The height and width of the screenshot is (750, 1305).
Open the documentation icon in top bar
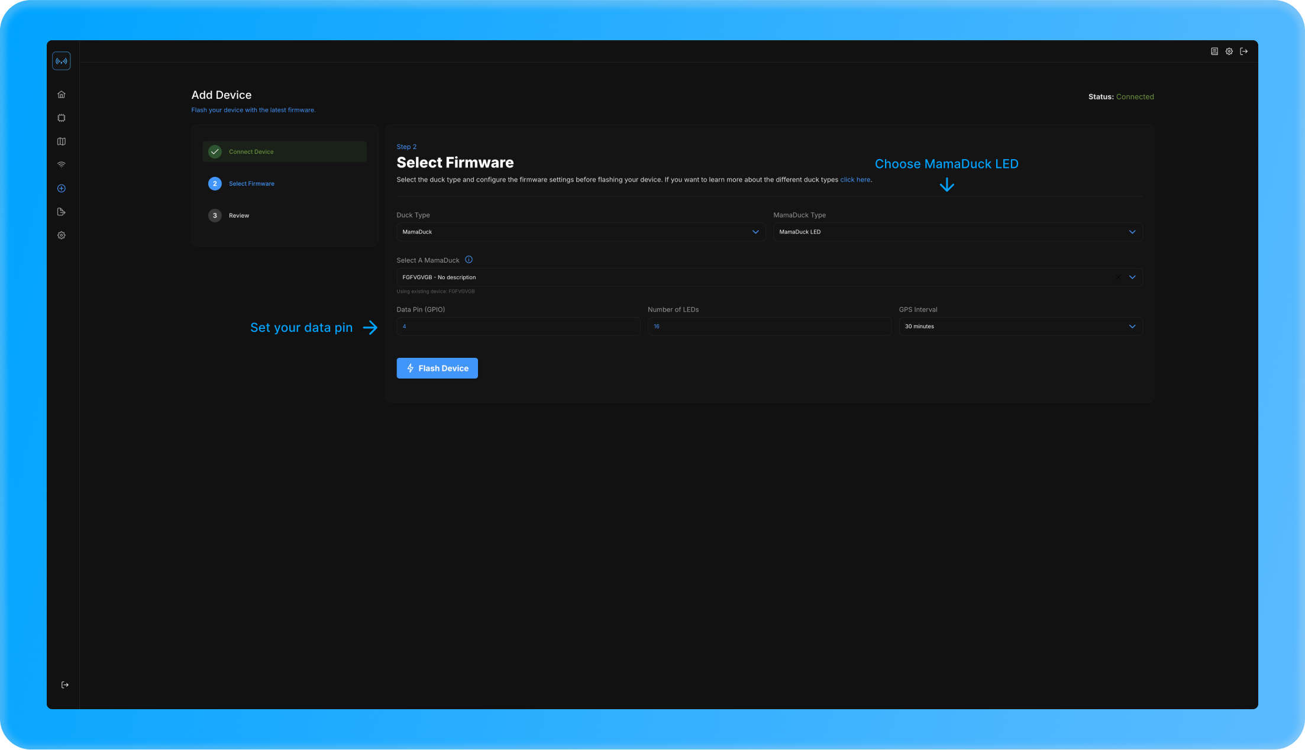(1214, 51)
